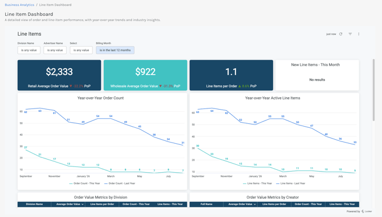Click the dashboard vertical scrollbar
Screen dimensions: 382x217
click(x=373, y=90)
